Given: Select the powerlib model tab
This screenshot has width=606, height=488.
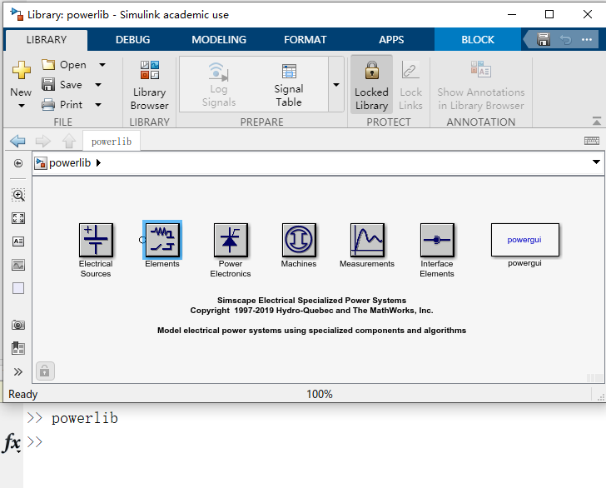Looking at the screenshot, I should [112, 142].
